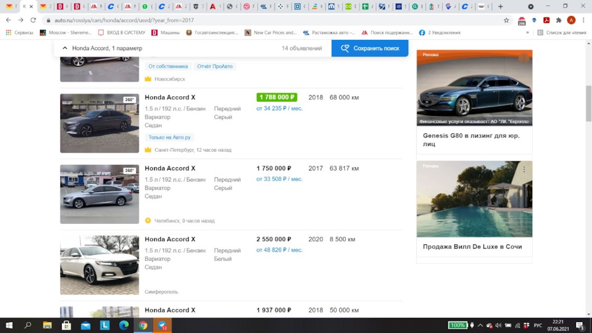This screenshot has width=592, height=333.
Task: Open the Растаможка авто bookmark
Action: point(329,33)
